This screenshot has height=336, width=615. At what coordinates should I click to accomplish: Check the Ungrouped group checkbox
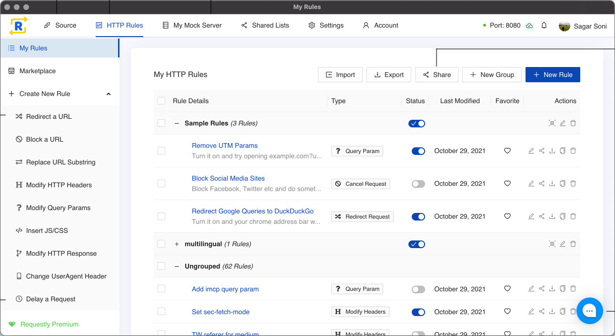(x=161, y=266)
